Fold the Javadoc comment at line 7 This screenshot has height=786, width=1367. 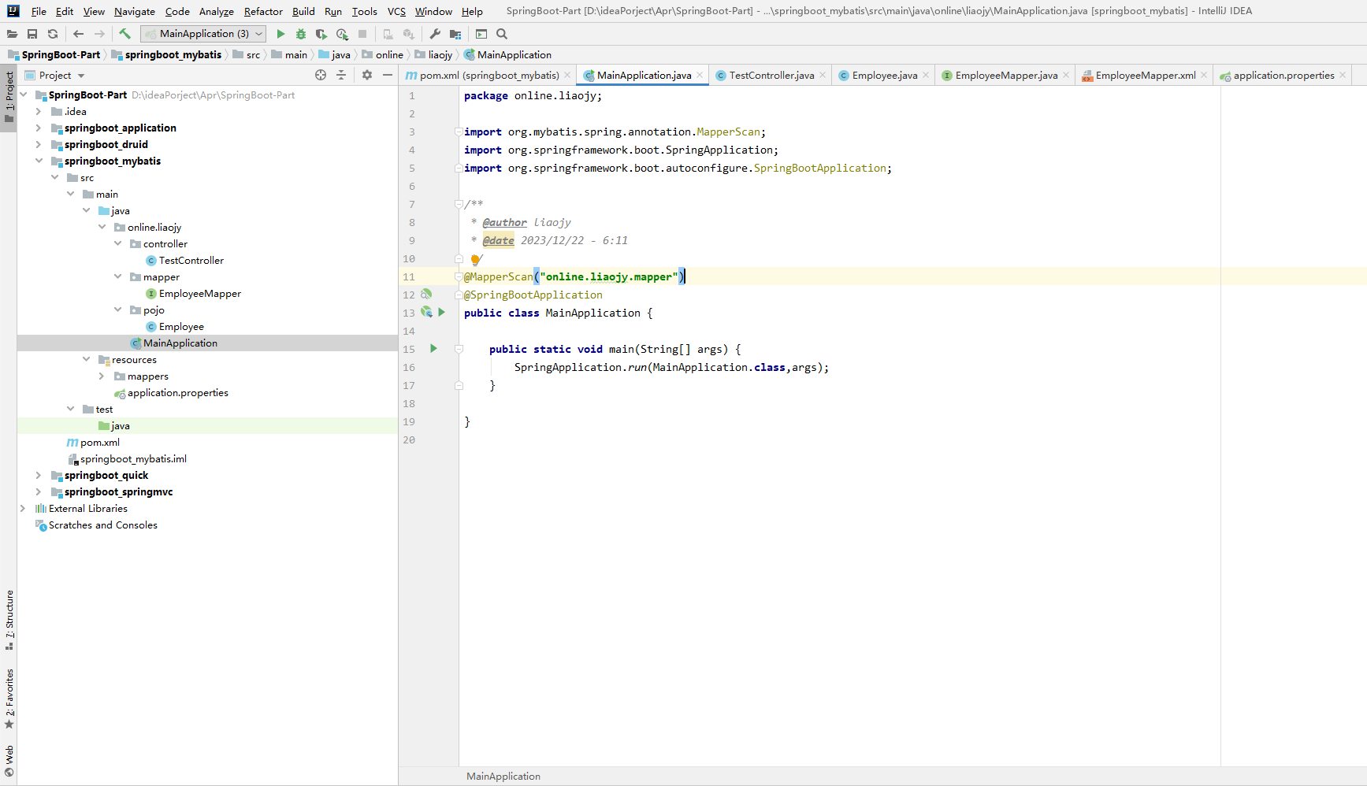click(459, 204)
